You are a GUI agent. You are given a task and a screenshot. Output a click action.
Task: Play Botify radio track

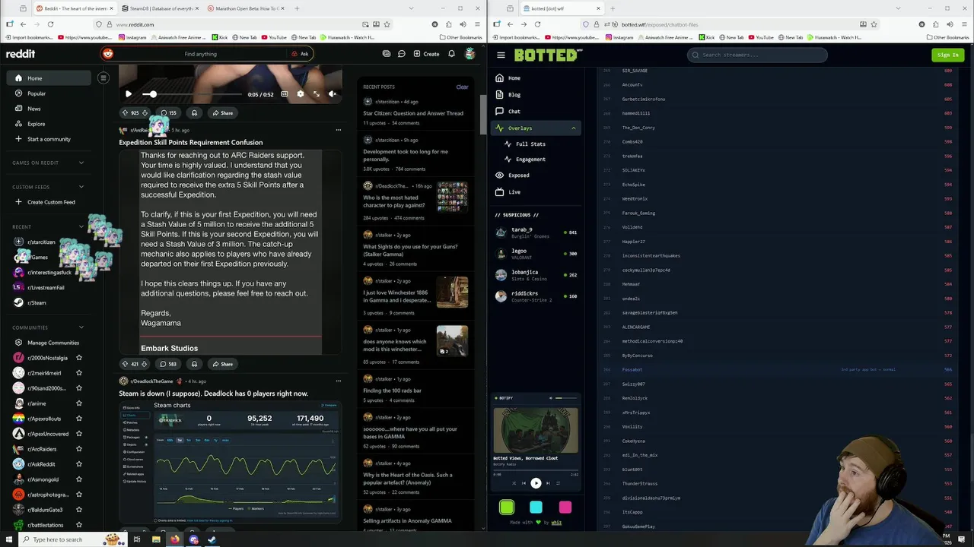click(x=536, y=483)
